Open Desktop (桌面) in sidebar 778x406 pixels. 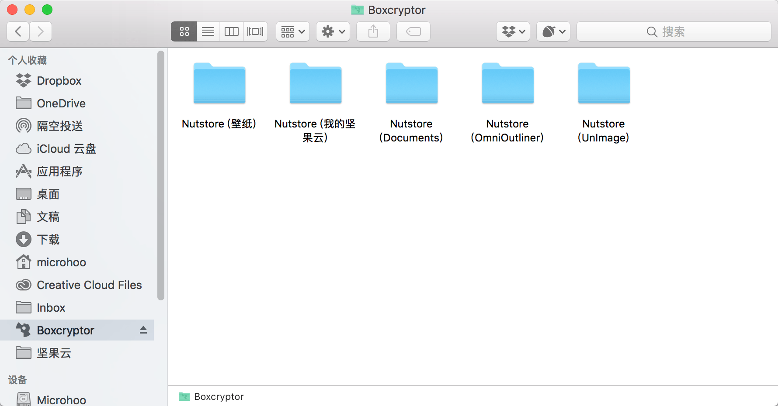[77, 194]
